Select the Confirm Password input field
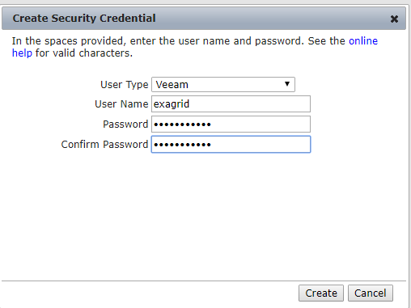This screenshot has width=411, height=308. 231,145
